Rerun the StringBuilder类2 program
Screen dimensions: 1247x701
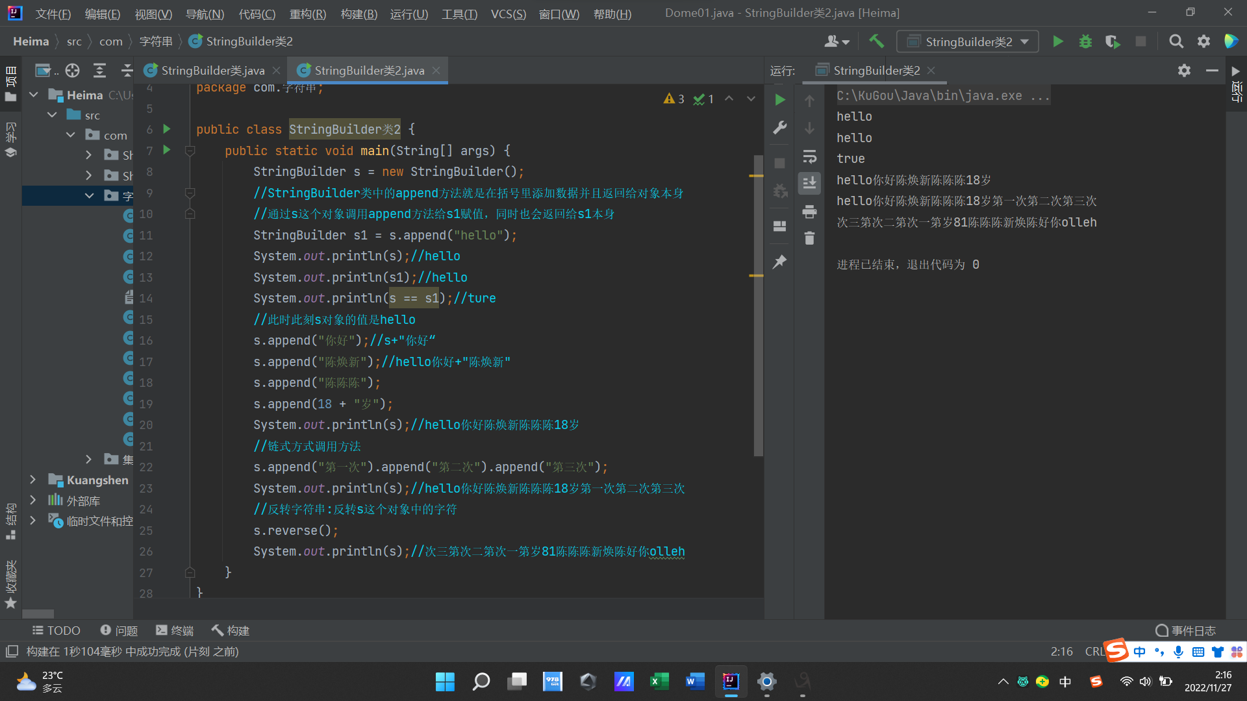pyautogui.click(x=779, y=99)
